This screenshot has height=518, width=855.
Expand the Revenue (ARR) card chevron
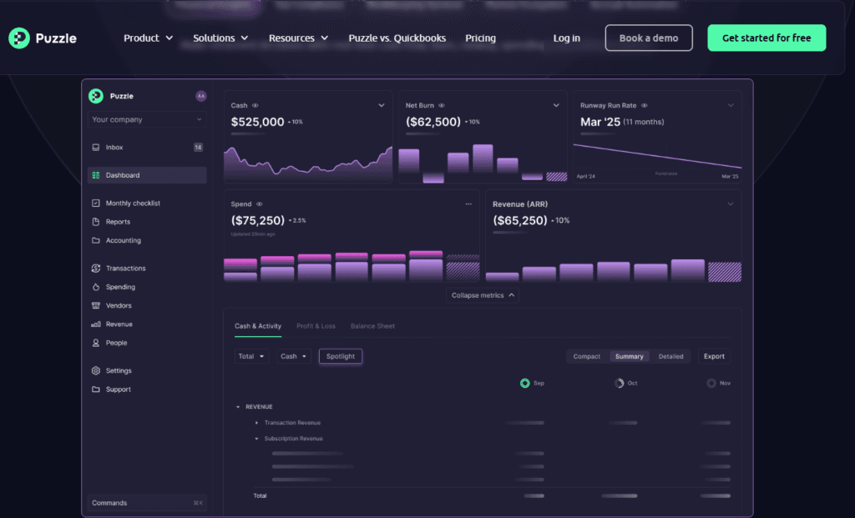pos(731,204)
